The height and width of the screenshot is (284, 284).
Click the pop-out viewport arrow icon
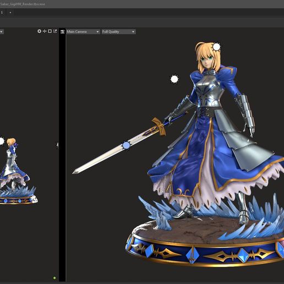(55, 31)
